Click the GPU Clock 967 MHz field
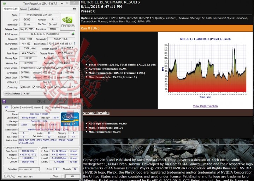The width and height of the screenshot is (254, 181). (25, 72)
